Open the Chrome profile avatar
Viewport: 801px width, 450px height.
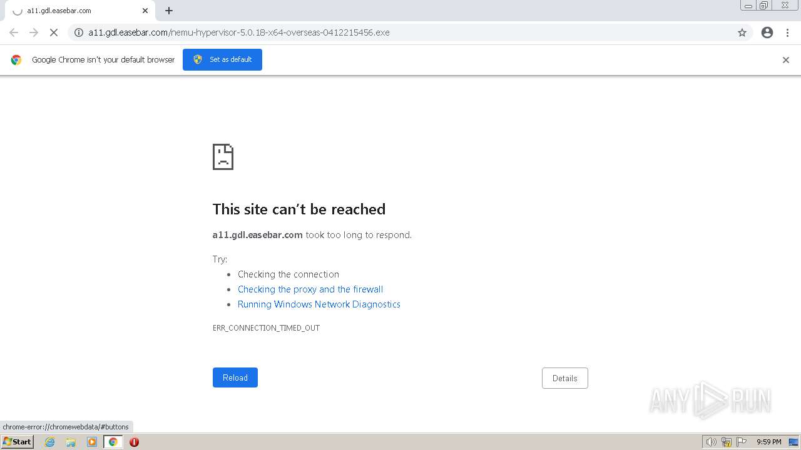pyautogui.click(x=767, y=32)
